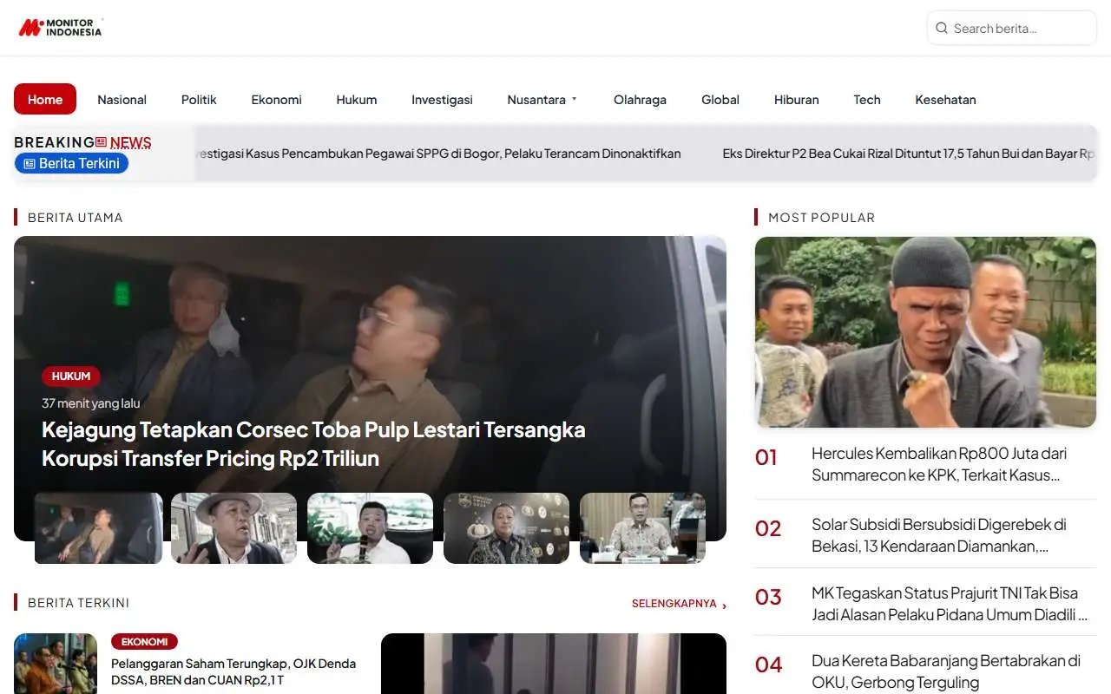Open the Ekonomi section
Image resolution: width=1111 pixels, height=694 pixels.
click(277, 100)
